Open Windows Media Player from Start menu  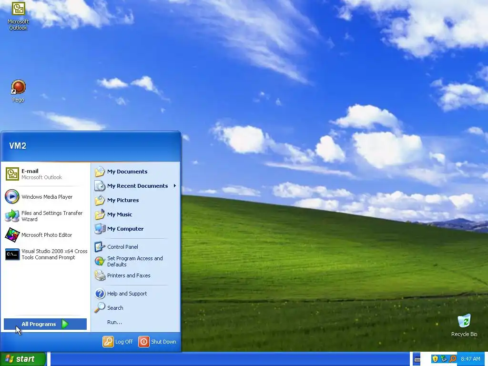(x=45, y=197)
